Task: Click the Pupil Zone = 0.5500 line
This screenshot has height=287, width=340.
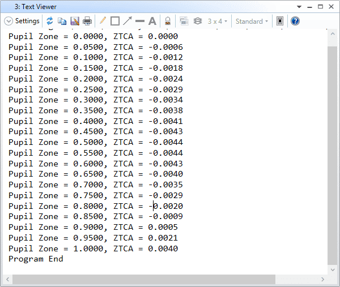Action: click(x=96, y=153)
